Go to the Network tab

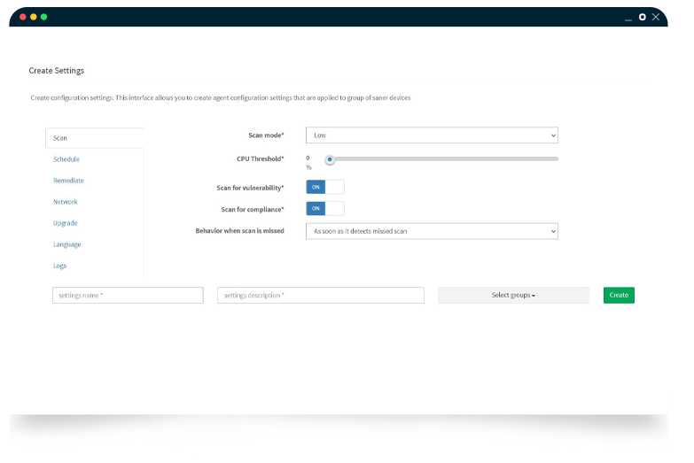click(x=66, y=202)
